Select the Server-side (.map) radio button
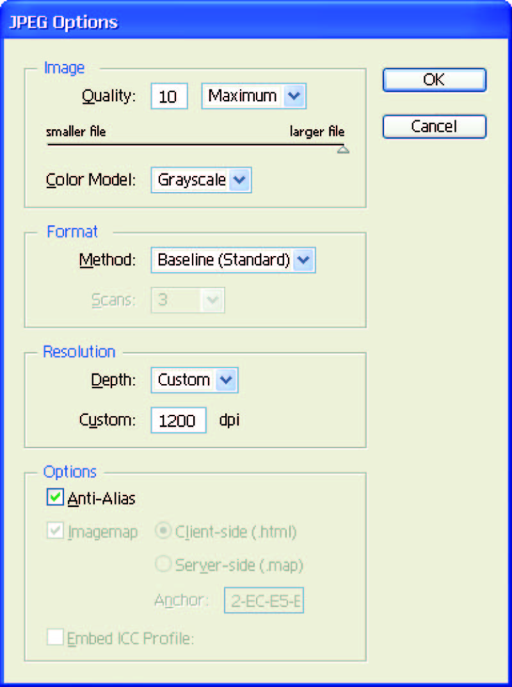This screenshot has height=687, width=512. (164, 565)
